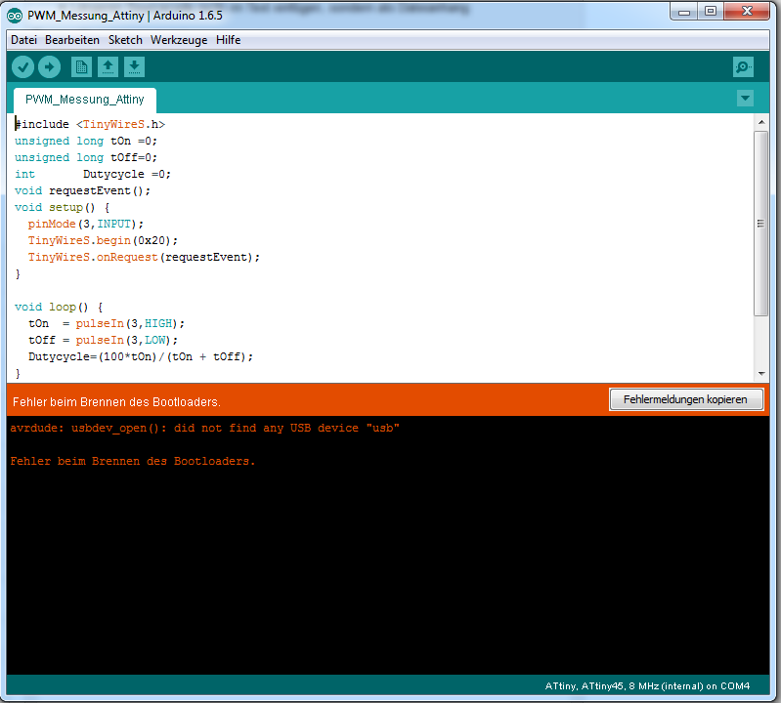Click the 'TinyWireS.onRequest(requestEvent);' line
The height and width of the screenshot is (703, 781).
pos(144,257)
